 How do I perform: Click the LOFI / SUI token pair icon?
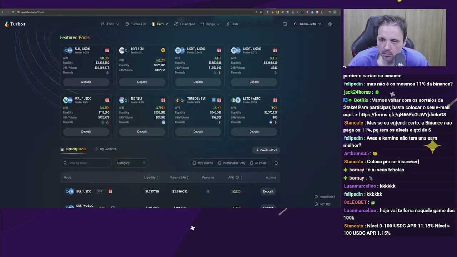(124, 50)
